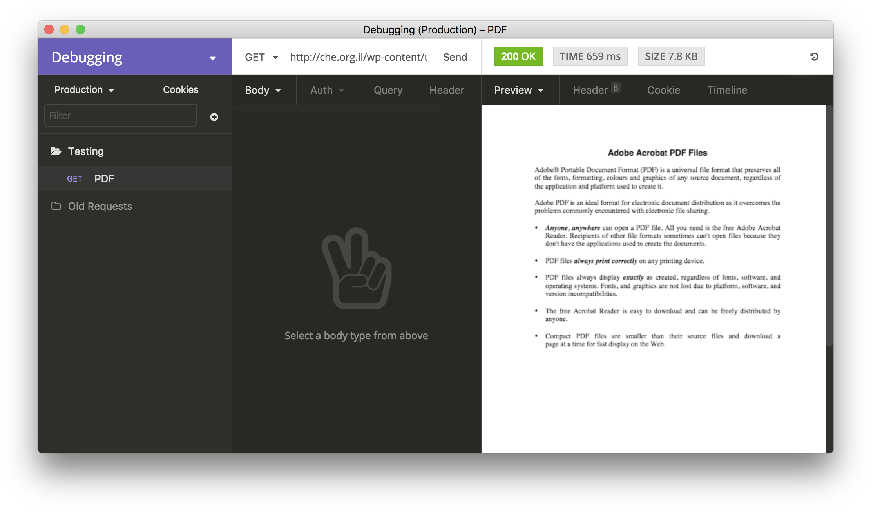Open the Body type dropdown
871x511 pixels.
(263, 90)
